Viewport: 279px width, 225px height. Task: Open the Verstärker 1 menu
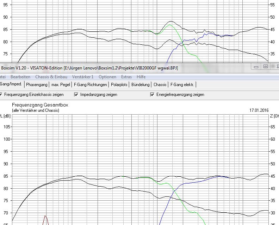pyautogui.click(x=83, y=77)
